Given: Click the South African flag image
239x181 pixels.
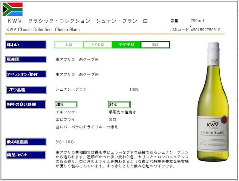Looking at the screenshot, I should pos(12,9).
